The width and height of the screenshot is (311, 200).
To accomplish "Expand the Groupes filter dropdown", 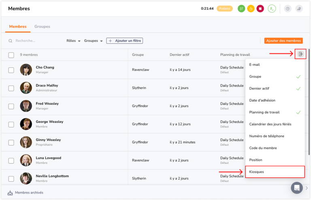I will (x=93, y=41).
